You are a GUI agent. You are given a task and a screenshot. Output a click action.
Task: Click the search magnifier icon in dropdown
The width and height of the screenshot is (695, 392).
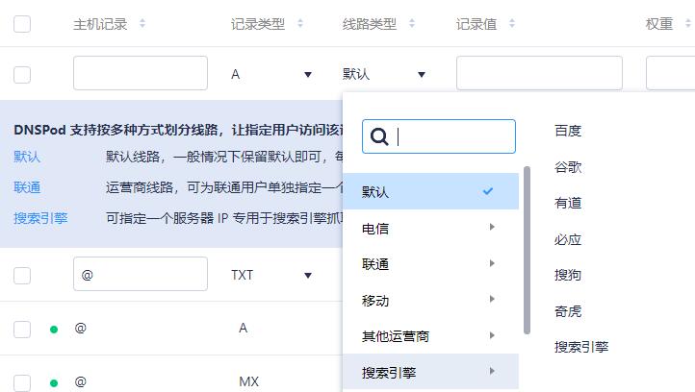point(379,136)
